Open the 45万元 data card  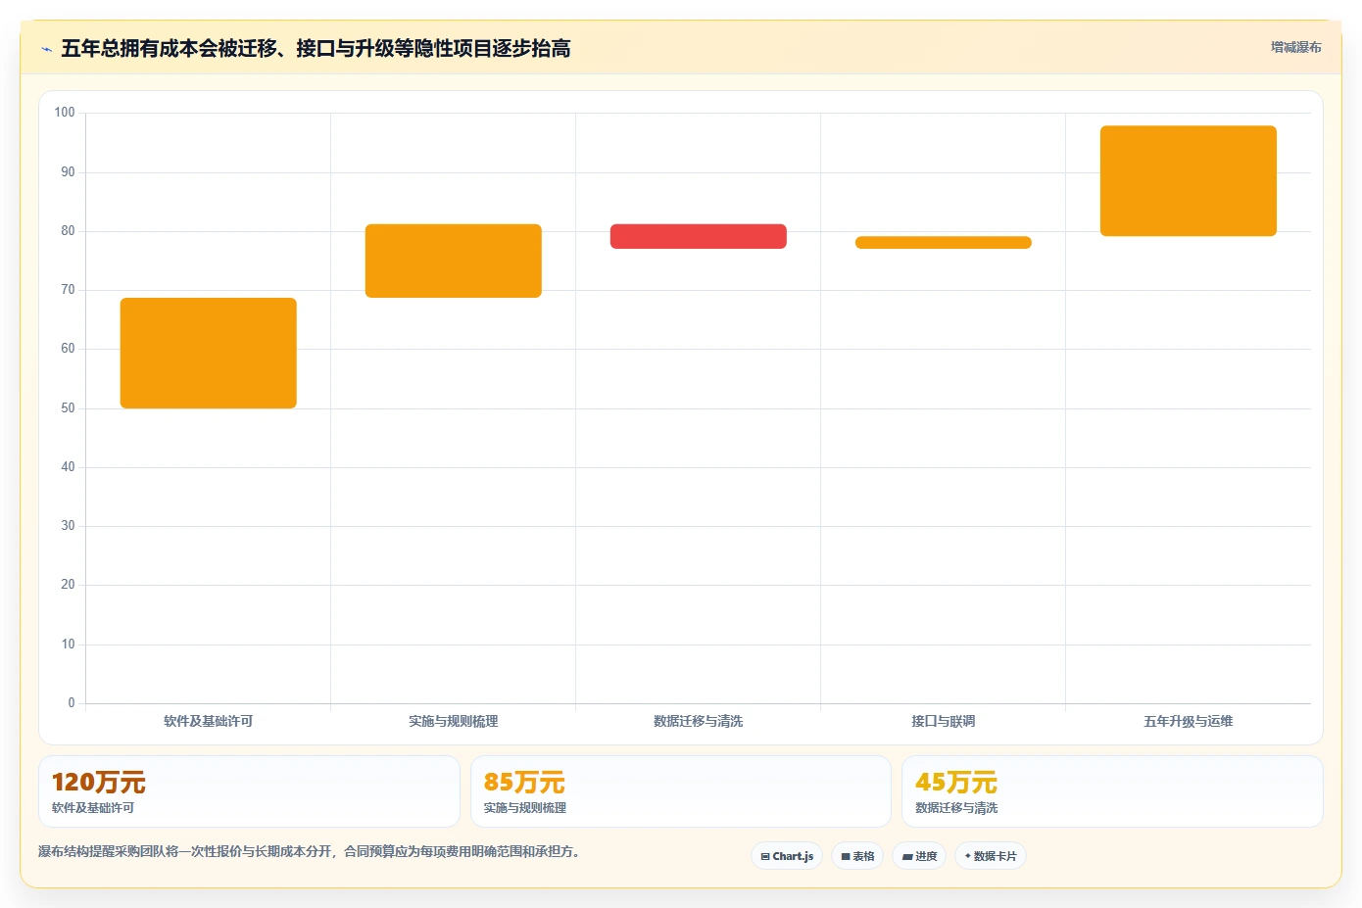[1112, 791]
